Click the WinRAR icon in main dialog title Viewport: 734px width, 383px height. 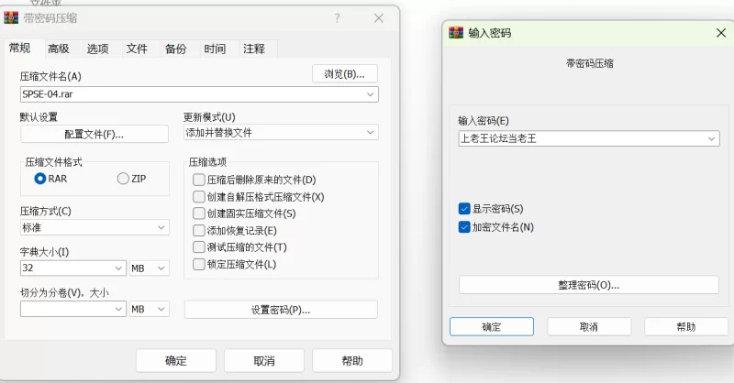click(12, 17)
